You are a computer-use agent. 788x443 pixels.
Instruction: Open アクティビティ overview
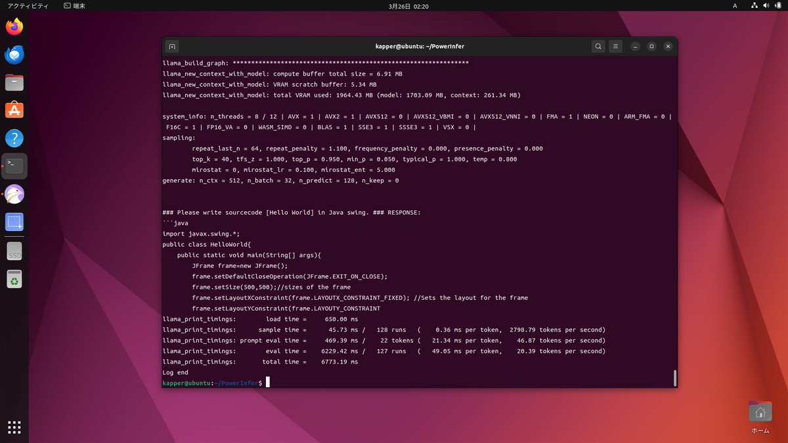28,6
